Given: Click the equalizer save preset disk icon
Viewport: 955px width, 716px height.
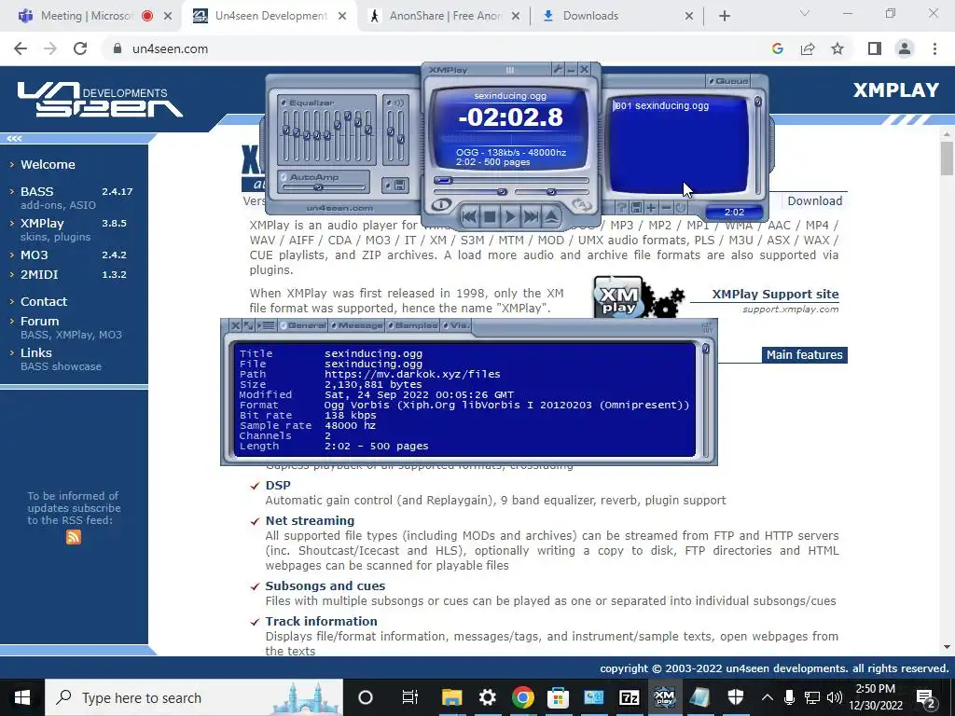Looking at the screenshot, I should [399, 186].
